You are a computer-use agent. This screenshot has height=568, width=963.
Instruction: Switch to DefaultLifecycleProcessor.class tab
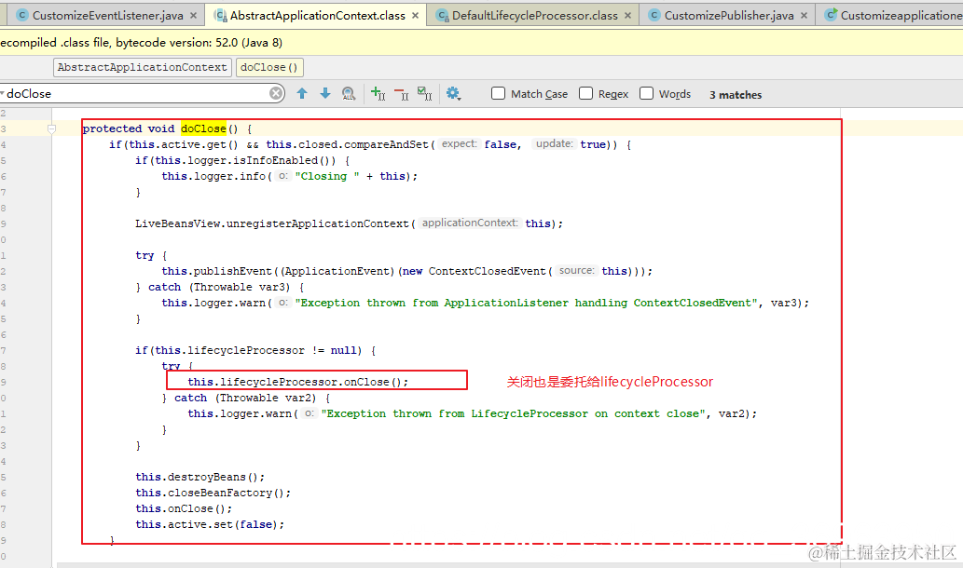point(534,15)
